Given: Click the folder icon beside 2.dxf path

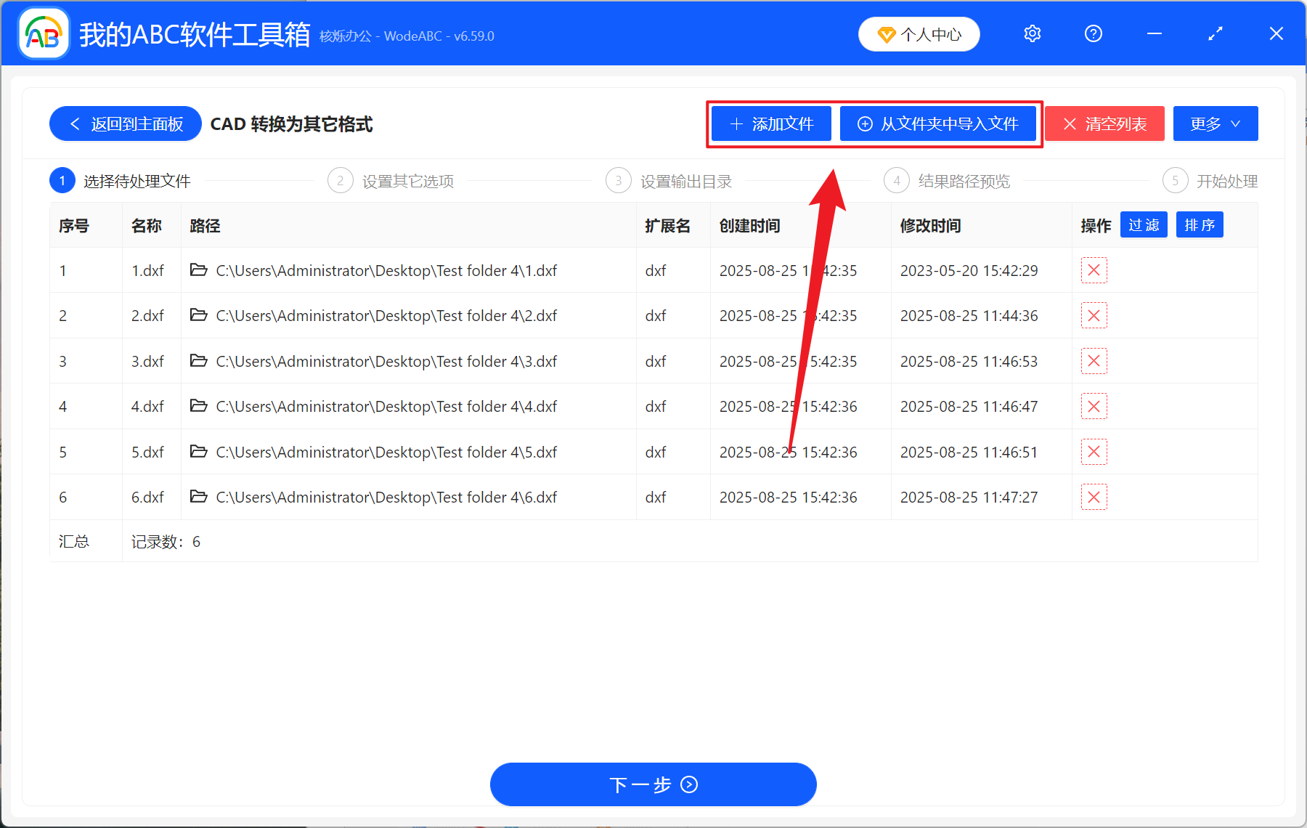Looking at the screenshot, I should [199, 315].
